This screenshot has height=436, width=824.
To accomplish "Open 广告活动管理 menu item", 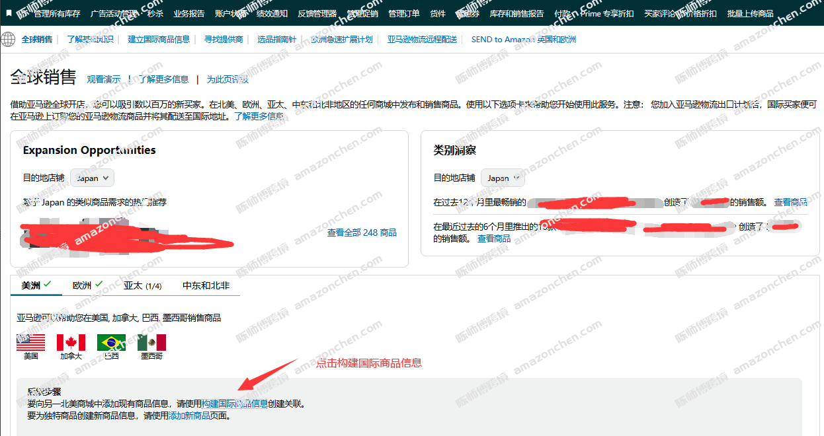I will [114, 13].
